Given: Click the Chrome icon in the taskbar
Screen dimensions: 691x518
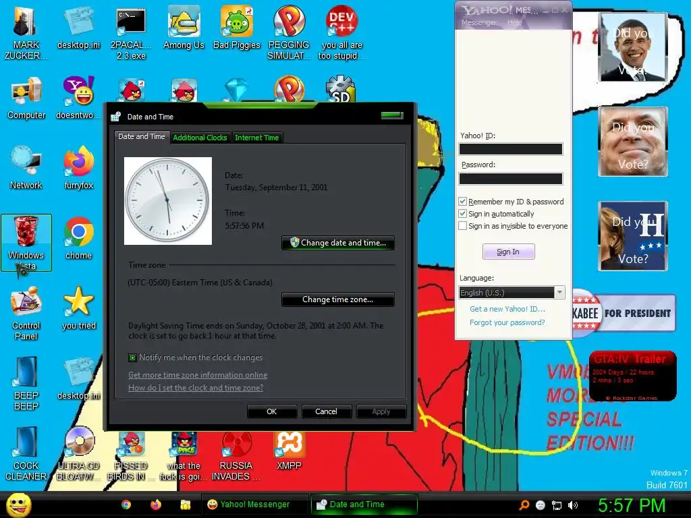Looking at the screenshot, I should [126, 505].
